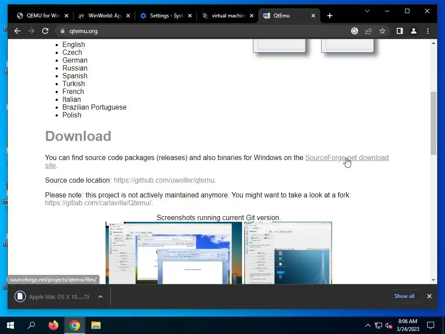This screenshot has width=445, height=334.
Task: Close the QEMU for Windows tab
Action: (x=66, y=16)
